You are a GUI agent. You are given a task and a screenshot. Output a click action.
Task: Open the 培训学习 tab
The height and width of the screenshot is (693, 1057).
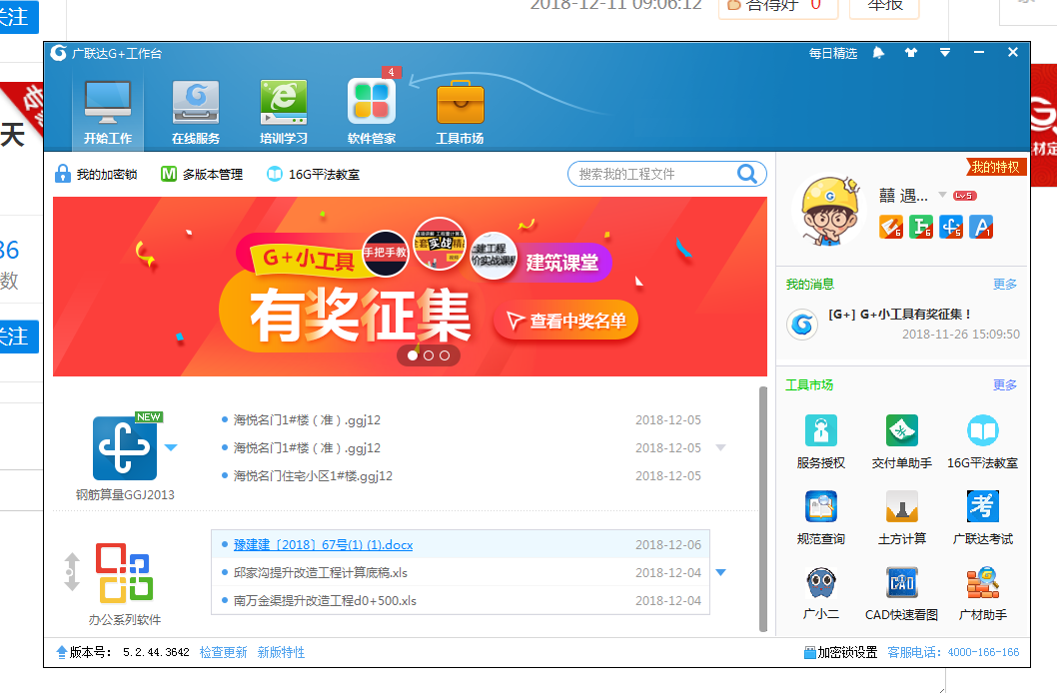coord(284,112)
